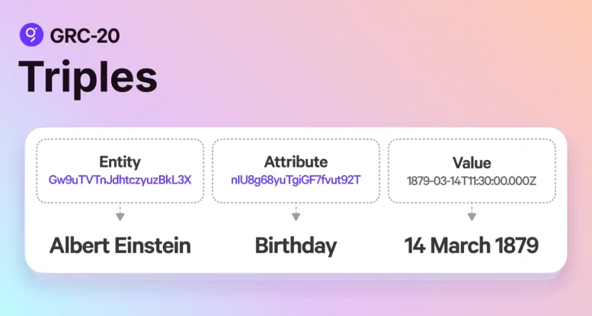This screenshot has height=316, width=592.
Task: Select the Birthday text
Action: pos(296,245)
